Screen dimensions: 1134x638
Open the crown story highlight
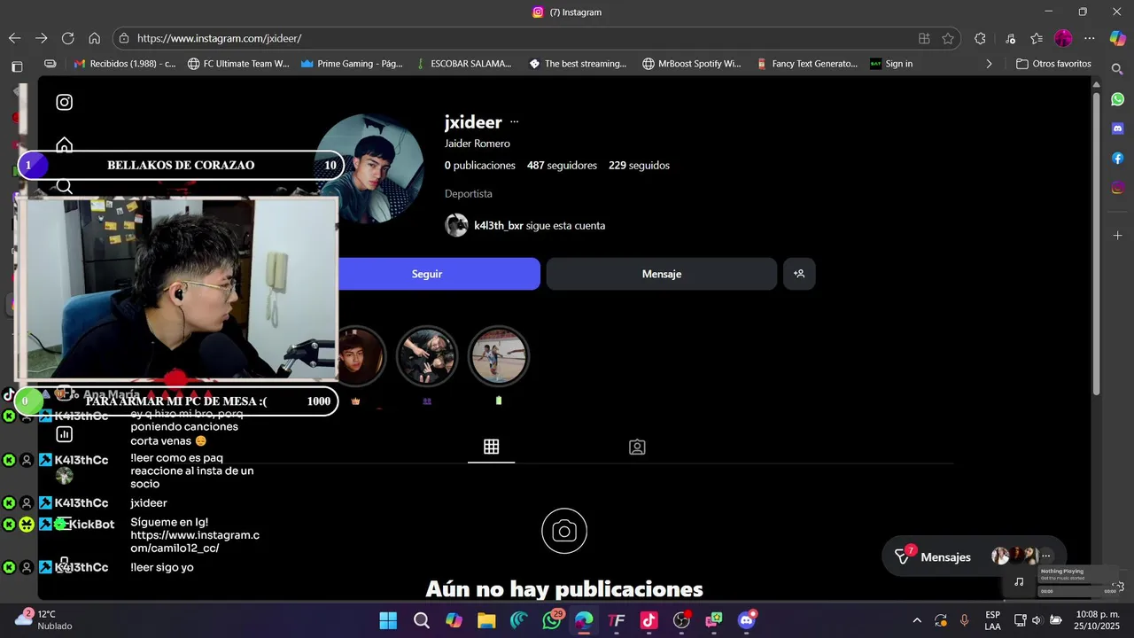click(356, 356)
